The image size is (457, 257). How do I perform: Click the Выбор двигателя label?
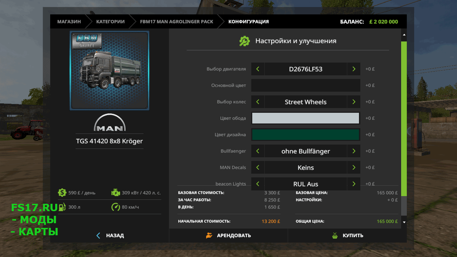click(226, 69)
